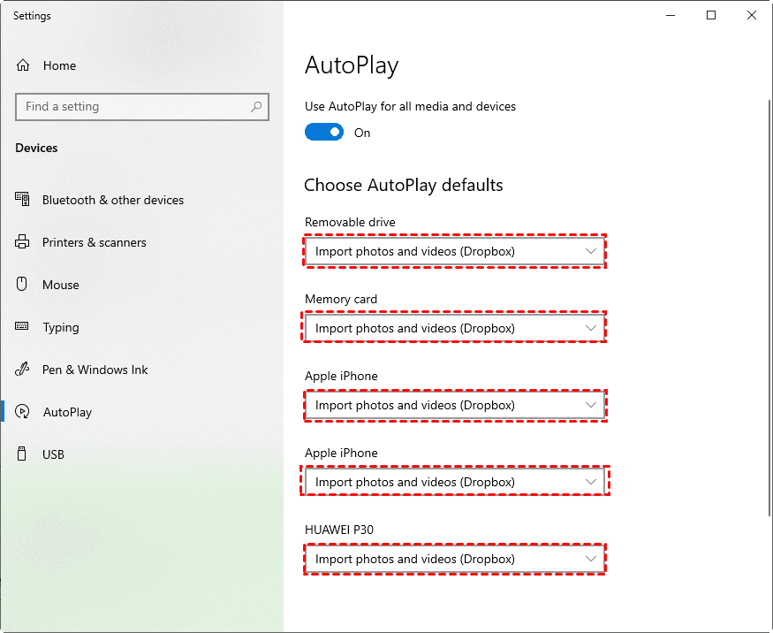The image size is (773, 633).
Task: Go to Bluetooth & other devices page
Action: pyautogui.click(x=113, y=200)
